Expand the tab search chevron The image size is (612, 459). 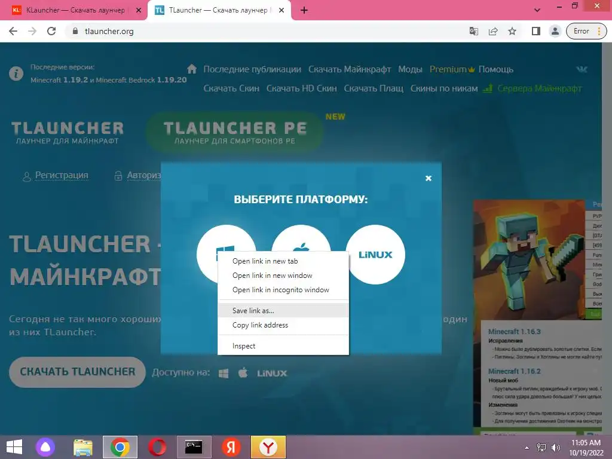[x=537, y=10]
